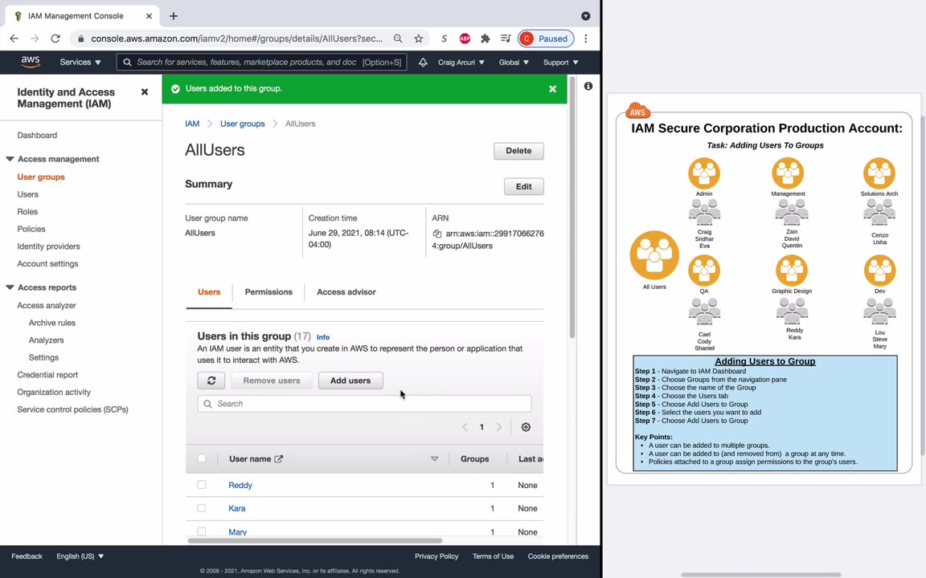Open the Extensions puzzle icon
This screenshot has height=578, width=926.
click(x=485, y=39)
